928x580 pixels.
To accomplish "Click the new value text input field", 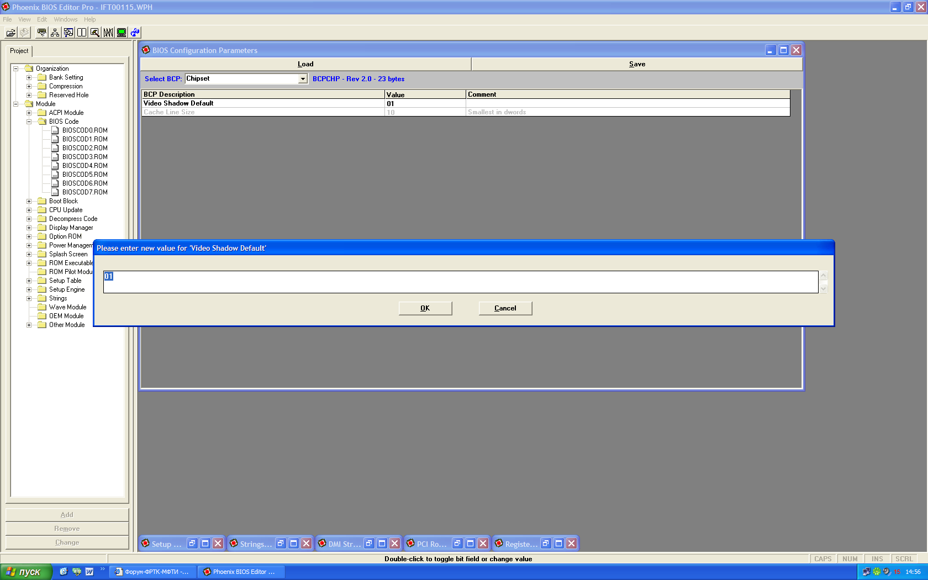I will (x=460, y=282).
